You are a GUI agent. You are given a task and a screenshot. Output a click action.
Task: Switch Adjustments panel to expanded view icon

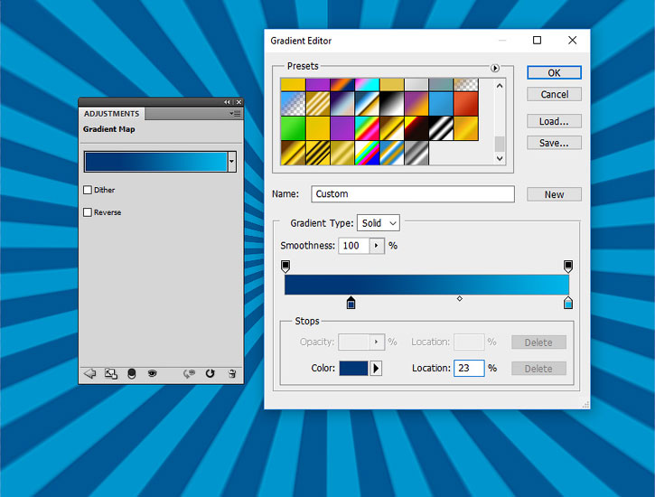click(x=111, y=373)
